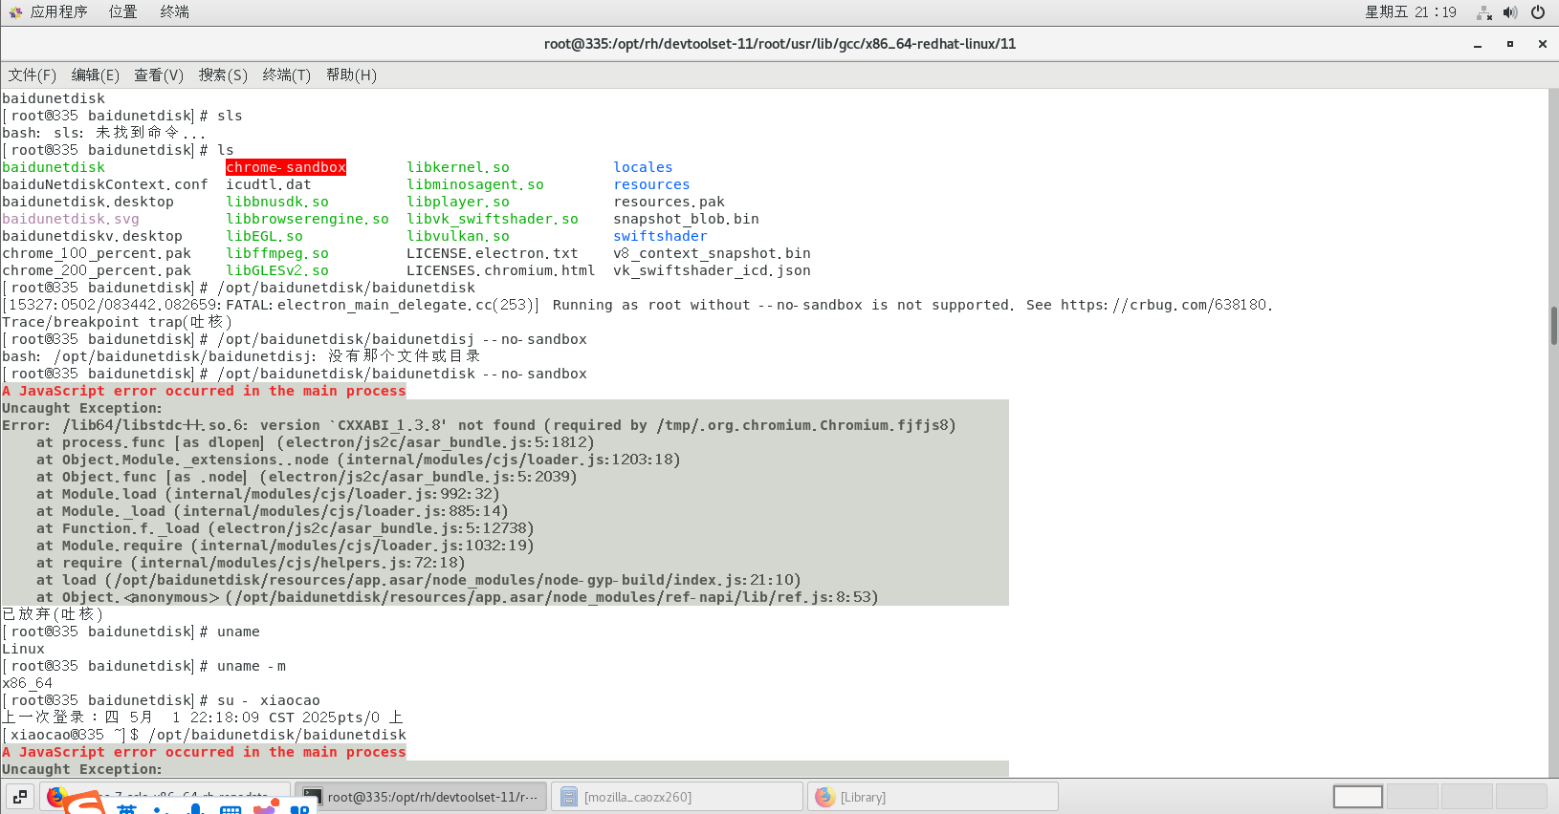
Task: Click the second workspace switcher box
Action: 1413,796
